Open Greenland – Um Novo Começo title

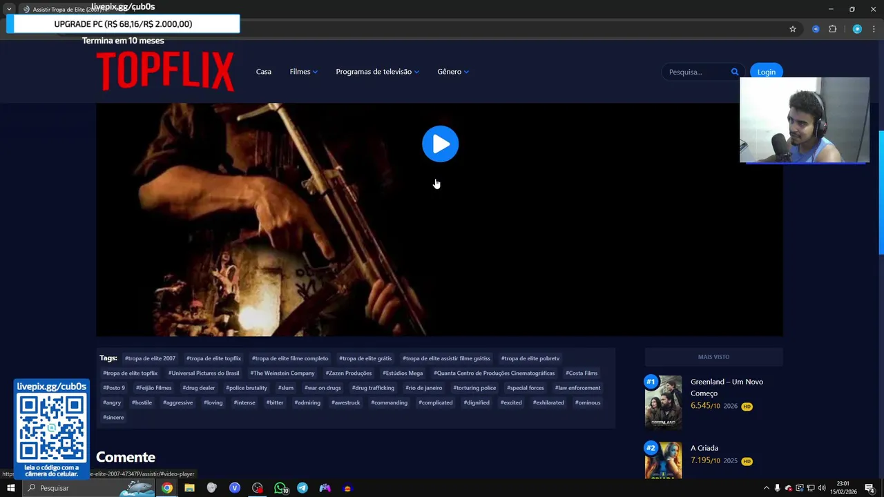[727, 387]
